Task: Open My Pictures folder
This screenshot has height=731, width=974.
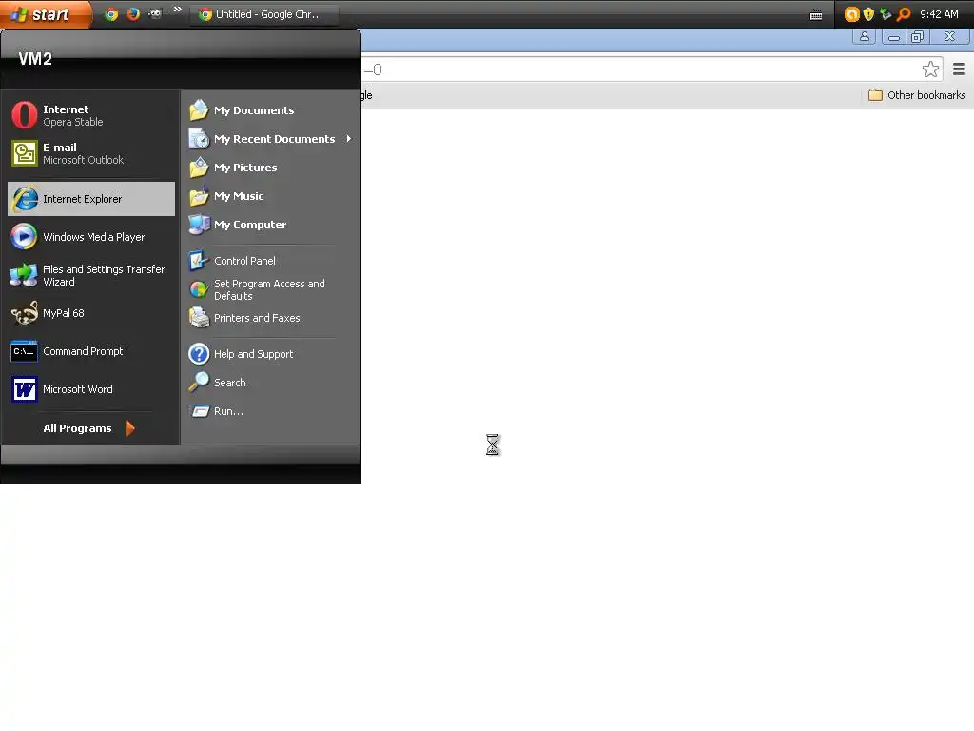Action: (271, 168)
